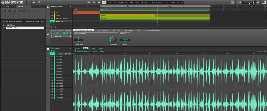Screen dimensions: 267x111
Task: Add a new group with plus
Action: tap(52, 24)
